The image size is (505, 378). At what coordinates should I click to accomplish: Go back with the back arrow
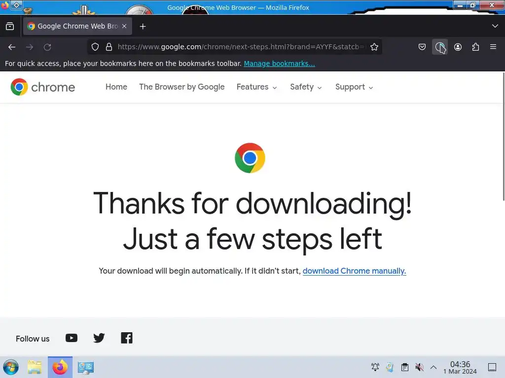pos(12,47)
